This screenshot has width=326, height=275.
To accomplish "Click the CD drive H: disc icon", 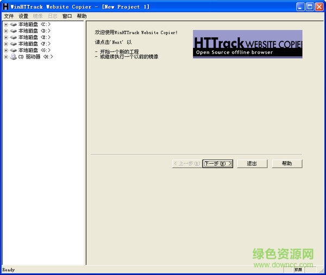I will pos(14,57).
